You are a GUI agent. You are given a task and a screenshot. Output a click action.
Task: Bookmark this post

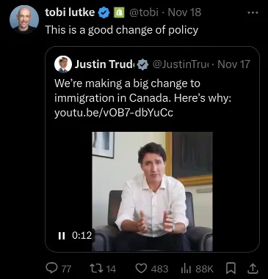(x=231, y=268)
